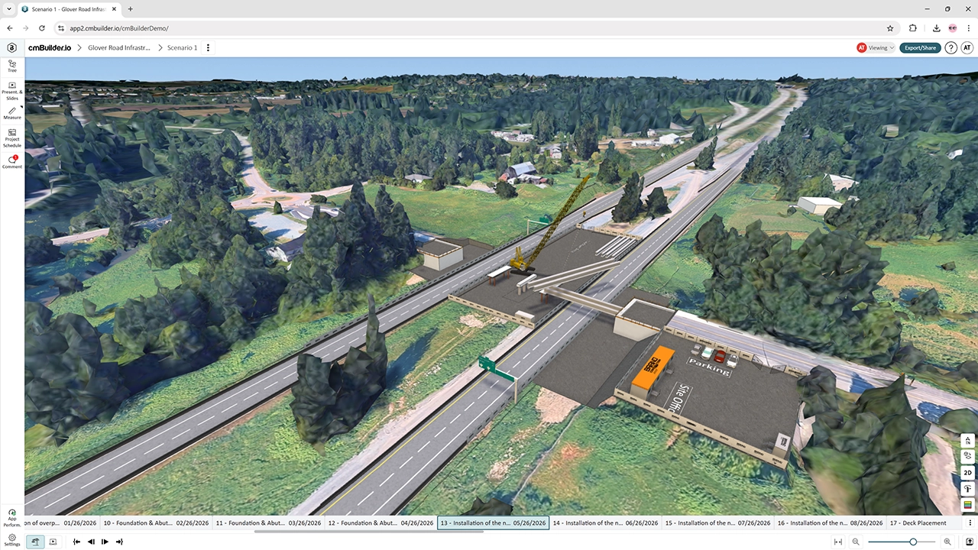Image resolution: width=978 pixels, height=550 pixels.
Task: Open the Project Schedule panel
Action: coord(12,137)
